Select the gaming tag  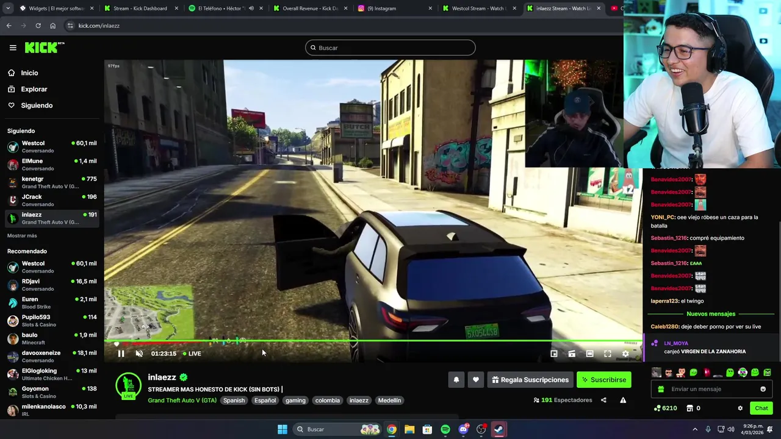(295, 401)
